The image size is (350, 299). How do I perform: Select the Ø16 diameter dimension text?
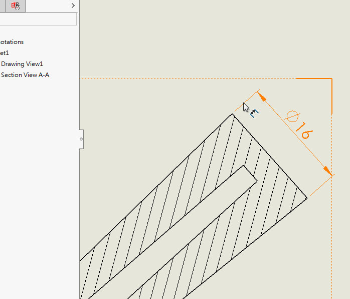tap(300, 125)
